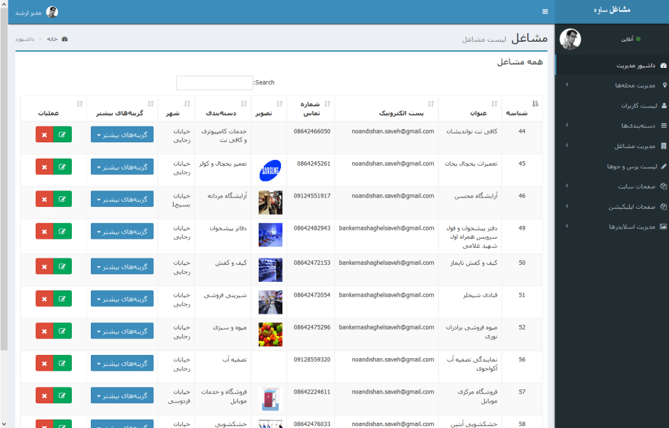Sort by the شهر column
The height and width of the screenshot is (428, 669).
176,108
